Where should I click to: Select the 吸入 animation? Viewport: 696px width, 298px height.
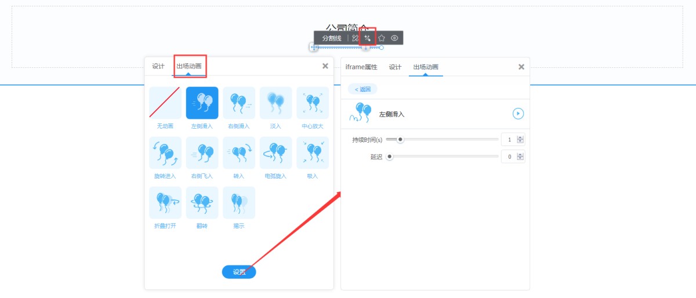coord(313,153)
